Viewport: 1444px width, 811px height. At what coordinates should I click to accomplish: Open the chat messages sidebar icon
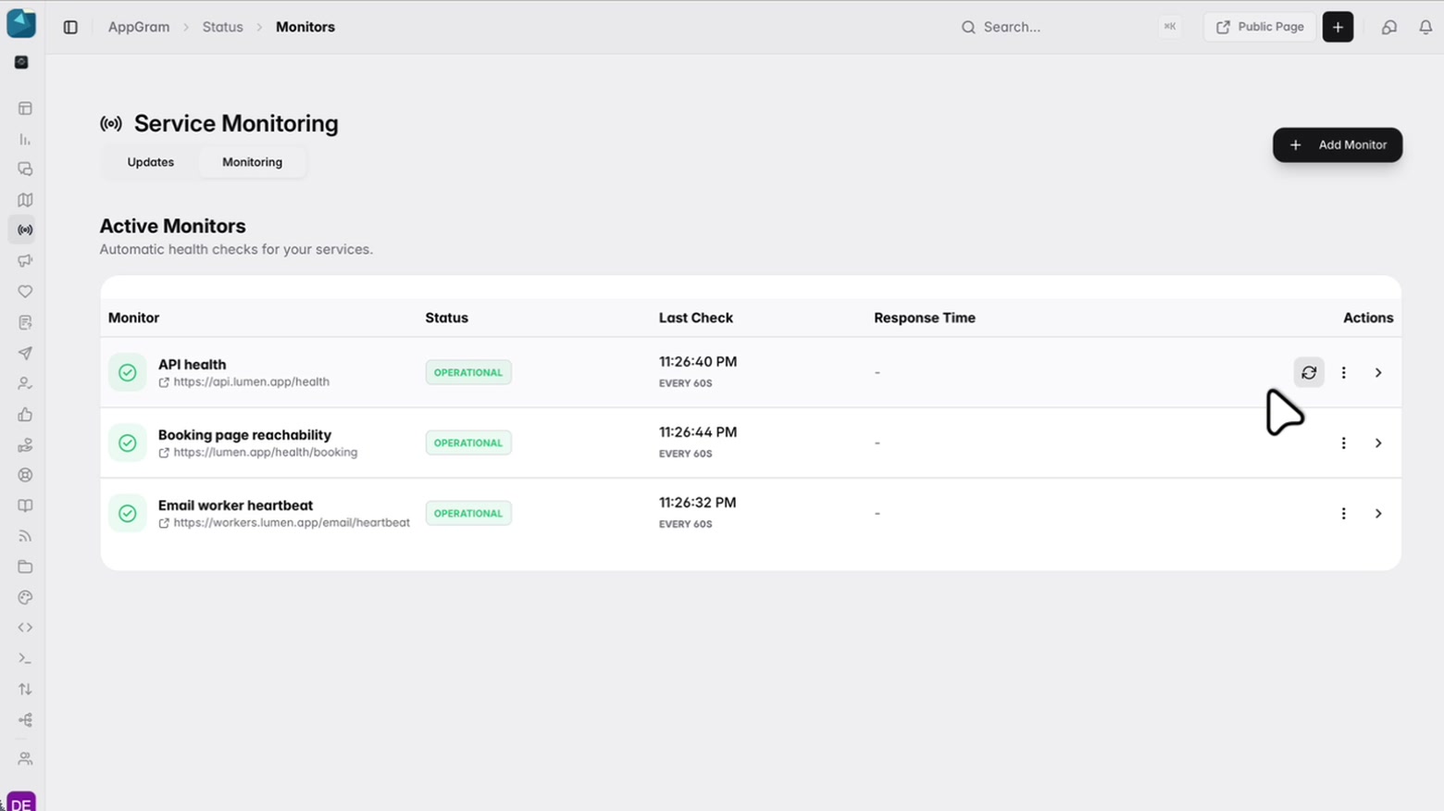coord(25,169)
